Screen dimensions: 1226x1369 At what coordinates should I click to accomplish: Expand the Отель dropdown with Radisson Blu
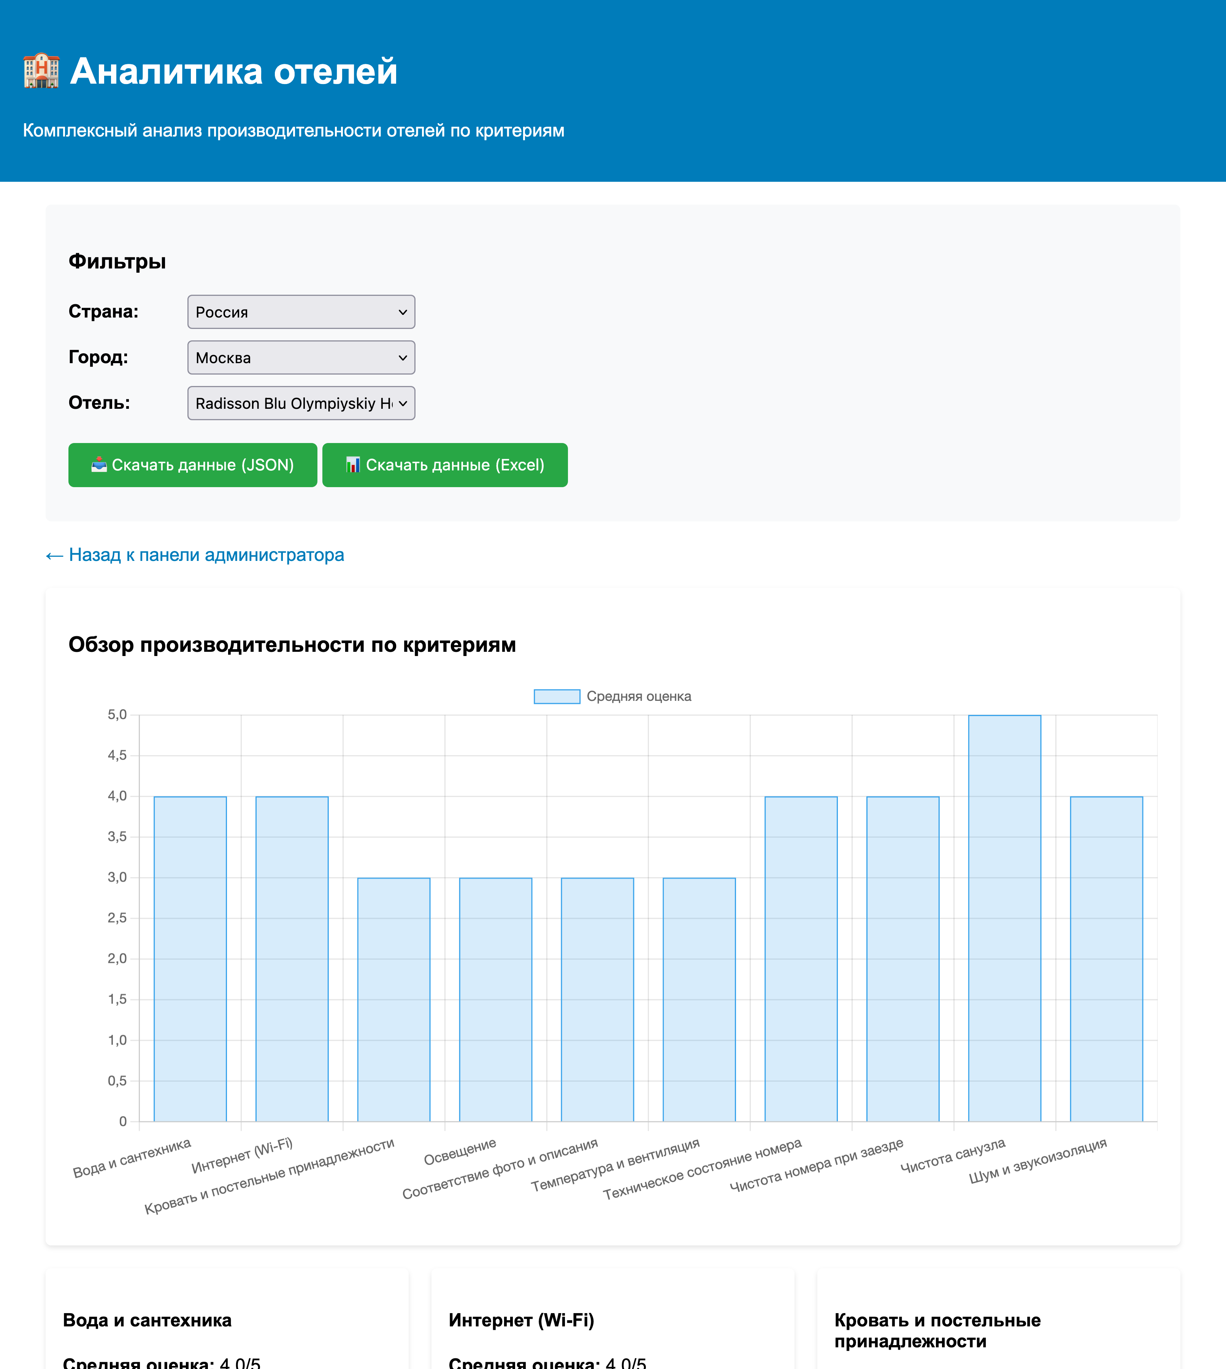pos(301,403)
